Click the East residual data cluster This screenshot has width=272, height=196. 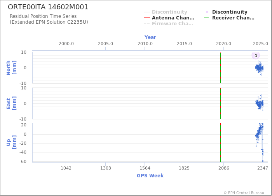(259, 103)
